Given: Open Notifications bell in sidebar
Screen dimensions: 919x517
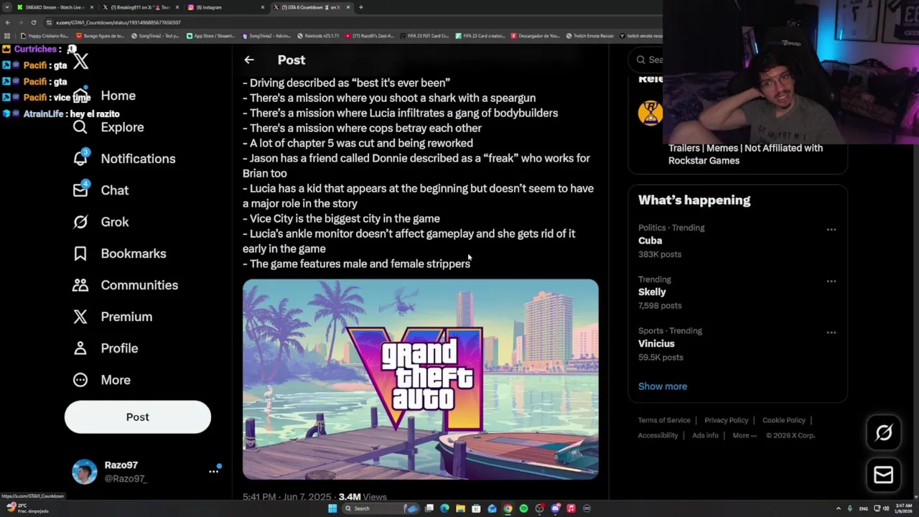Looking at the screenshot, I should (80, 159).
